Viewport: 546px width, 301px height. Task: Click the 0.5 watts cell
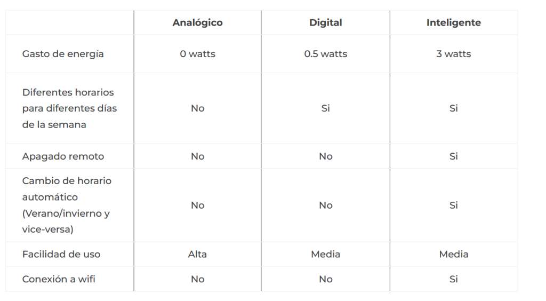point(326,54)
